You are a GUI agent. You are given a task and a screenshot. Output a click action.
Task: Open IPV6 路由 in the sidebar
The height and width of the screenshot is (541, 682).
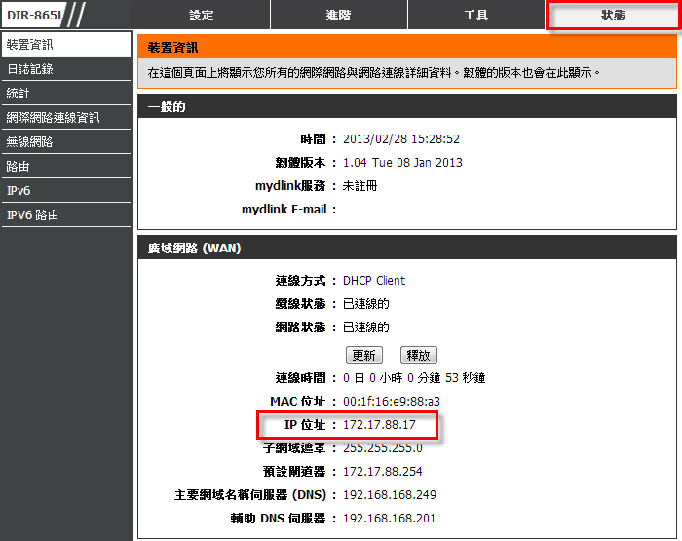[65, 215]
